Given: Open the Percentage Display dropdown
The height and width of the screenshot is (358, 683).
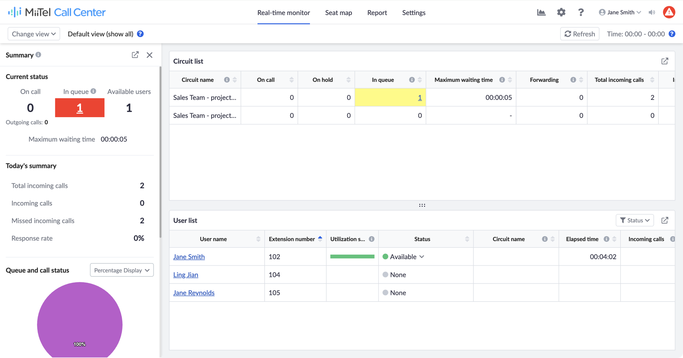Looking at the screenshot, I should [x=122, y=270].
